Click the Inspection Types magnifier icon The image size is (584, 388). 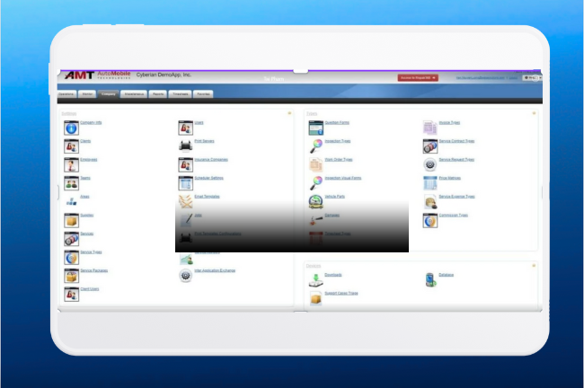tap(315, 145)
